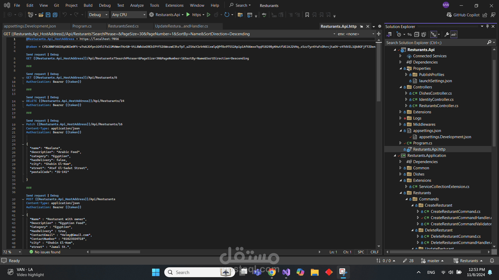Viewport: 499px width, 280px height.
Task: Click No issues found indicator
Action: (45, 252)
